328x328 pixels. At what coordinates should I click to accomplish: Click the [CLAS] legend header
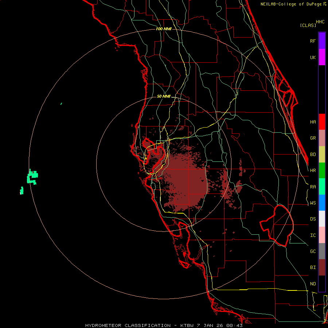point(308,25)
